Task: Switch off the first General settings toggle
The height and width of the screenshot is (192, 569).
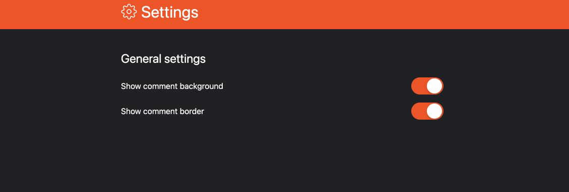Action: pyautogui.click(x=427, y=86)
